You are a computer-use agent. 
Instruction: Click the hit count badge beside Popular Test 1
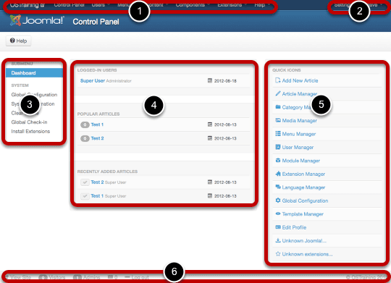[85, 124]
